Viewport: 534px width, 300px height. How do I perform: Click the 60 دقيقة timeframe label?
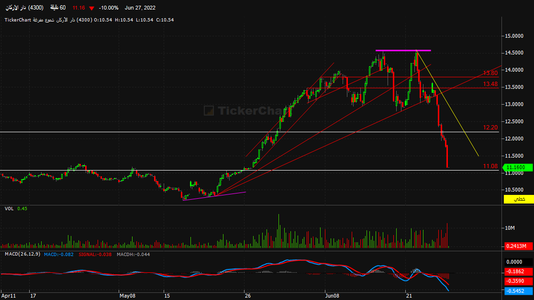(58, 8)
